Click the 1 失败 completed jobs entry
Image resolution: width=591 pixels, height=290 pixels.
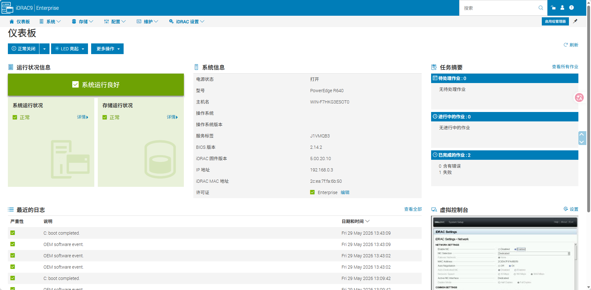click(x=445, y=172)
